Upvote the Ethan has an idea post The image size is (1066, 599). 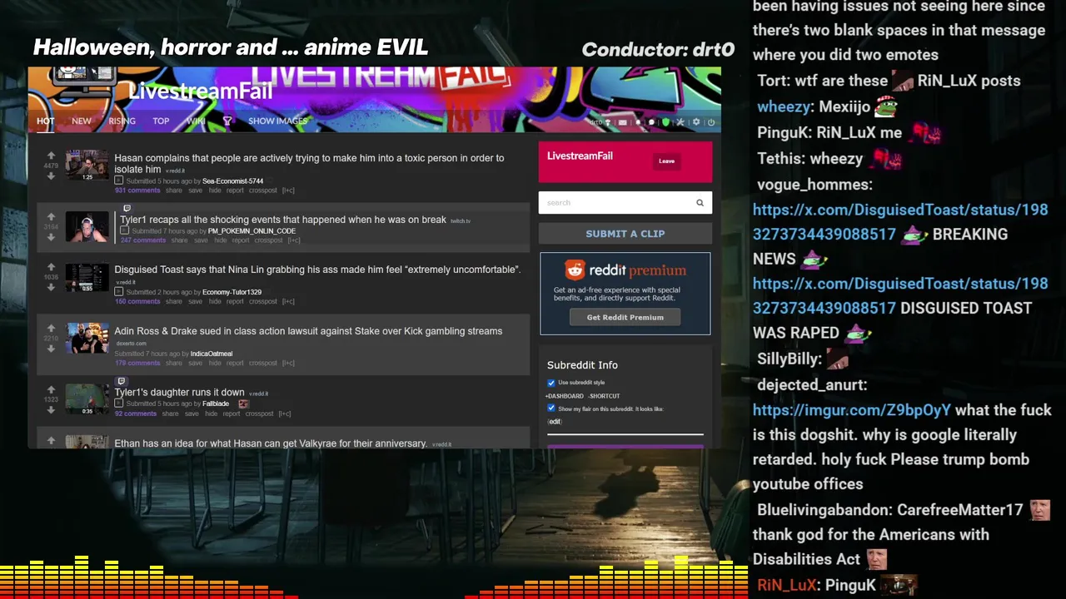tap(51, 440)
